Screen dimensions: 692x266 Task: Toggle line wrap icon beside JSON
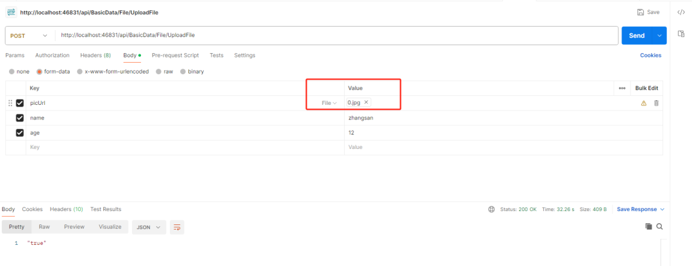point(177,227)
